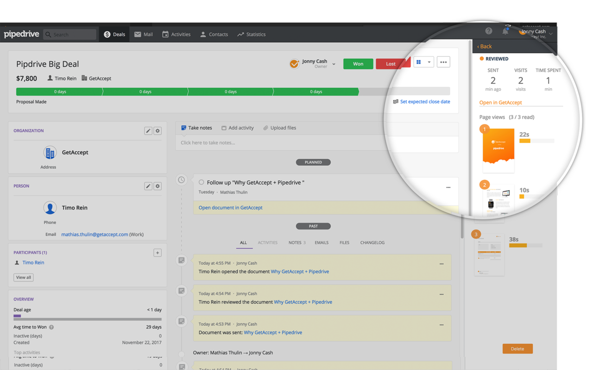The image size is (593, 370).
Task: Switch to Add activity tab
Action: coord(237,128)
